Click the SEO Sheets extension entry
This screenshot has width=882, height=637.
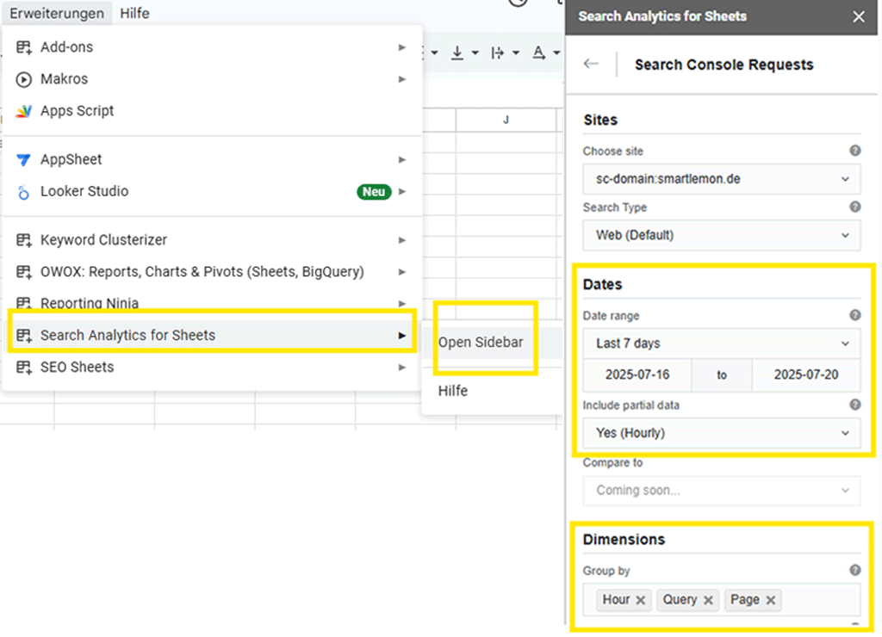75,367
